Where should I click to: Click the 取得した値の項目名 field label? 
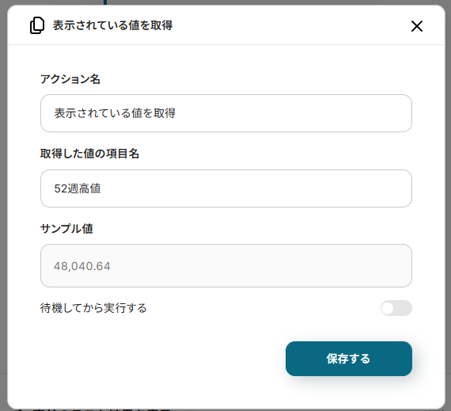click(x=89, y=154)
